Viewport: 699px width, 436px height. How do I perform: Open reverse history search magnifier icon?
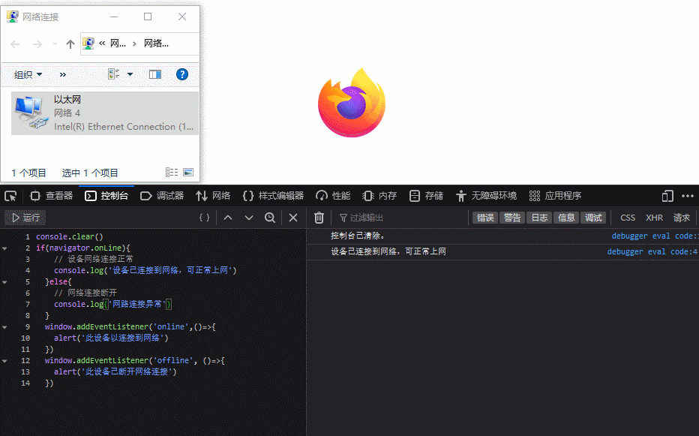[x=270, y=218]
